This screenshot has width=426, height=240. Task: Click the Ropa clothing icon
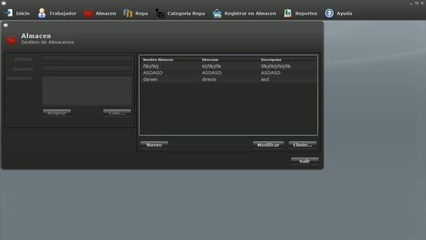click(128, 13)
